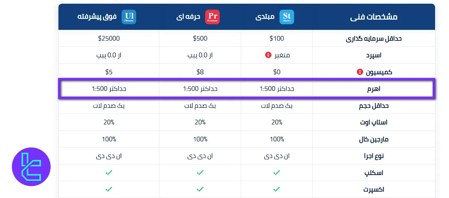Click the Premium column اکسپرت green checkmark

pyautogui.click(x=200, y=189)
